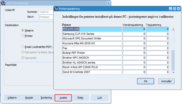Click the Printeropsætning window icon

pyautogui.click(x=56, y=9)
